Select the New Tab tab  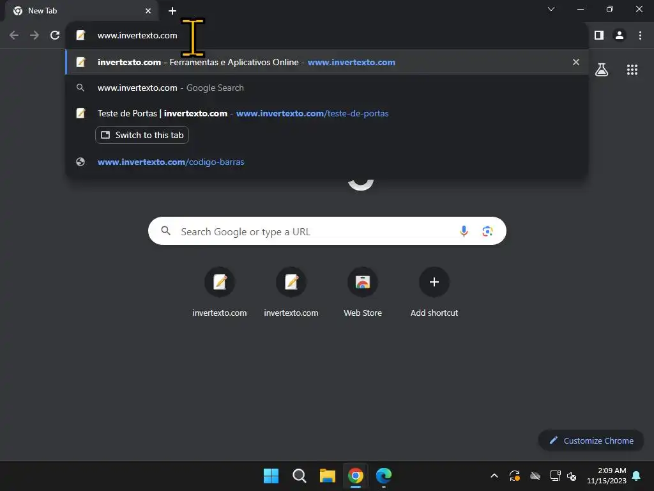pyautogui.click(x=81, y=11)
